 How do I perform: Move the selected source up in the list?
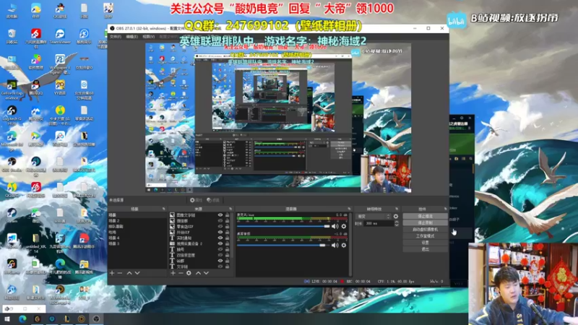[x=198, y=273]
